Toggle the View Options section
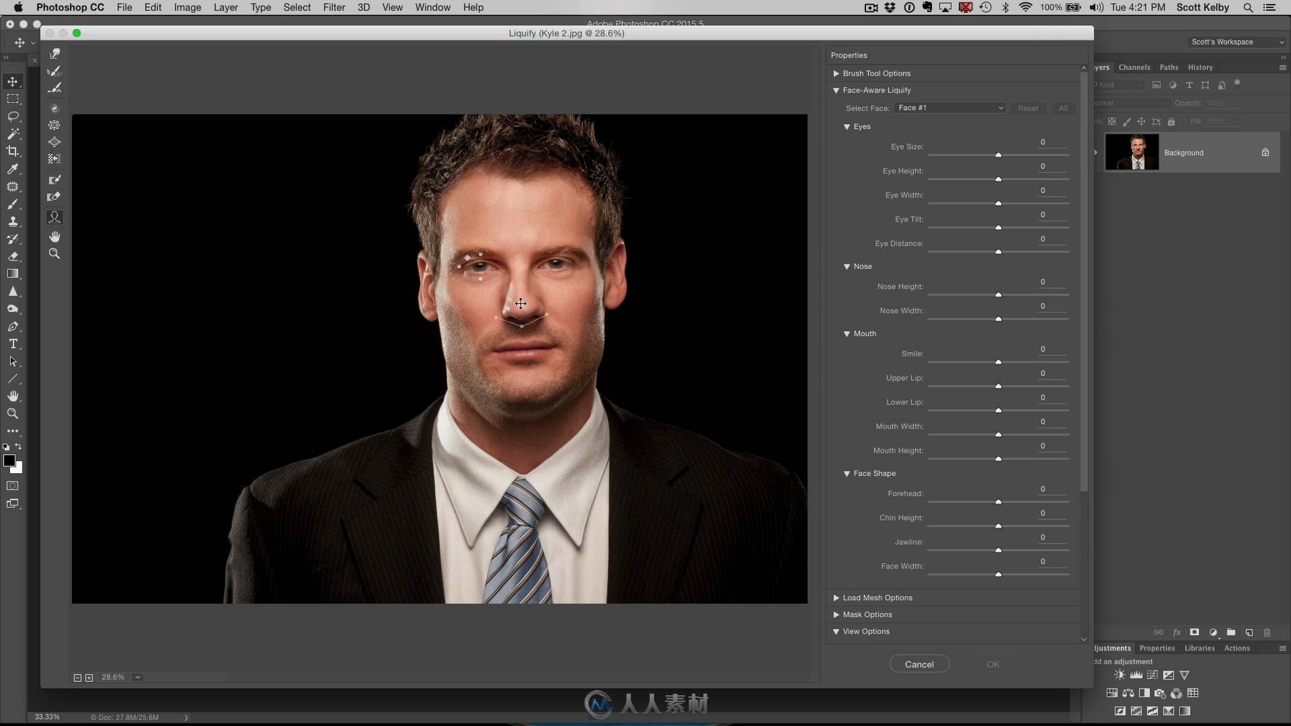 coord(836,631)
